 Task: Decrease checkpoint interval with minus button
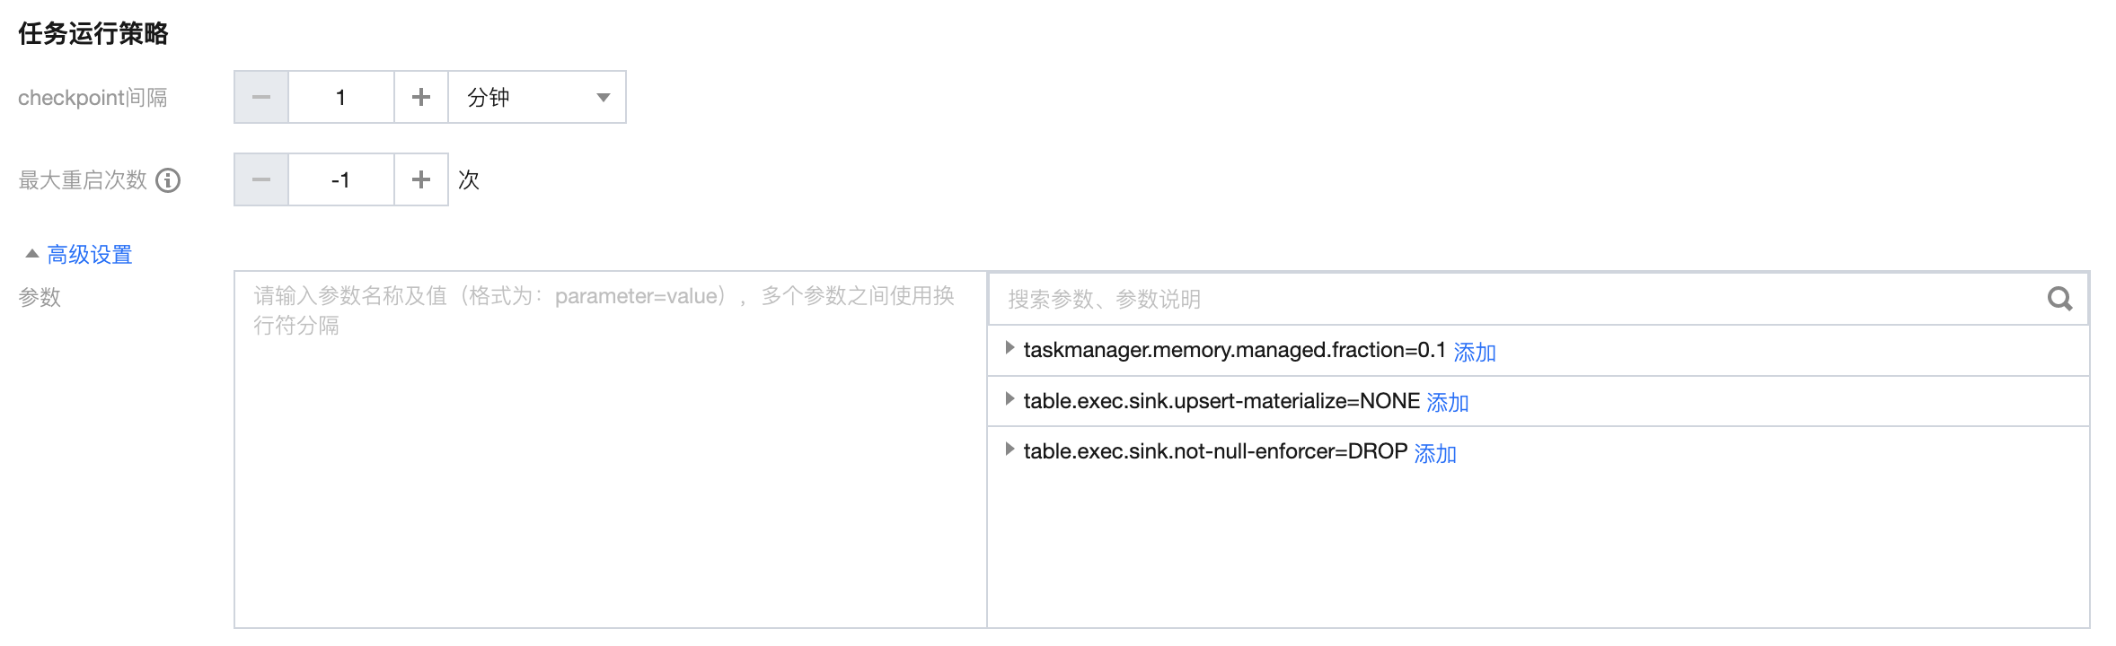tap(261, 97)
